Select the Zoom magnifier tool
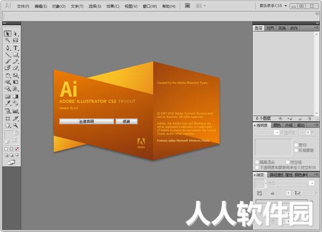322x232 pixels. [x=16, y=125]
